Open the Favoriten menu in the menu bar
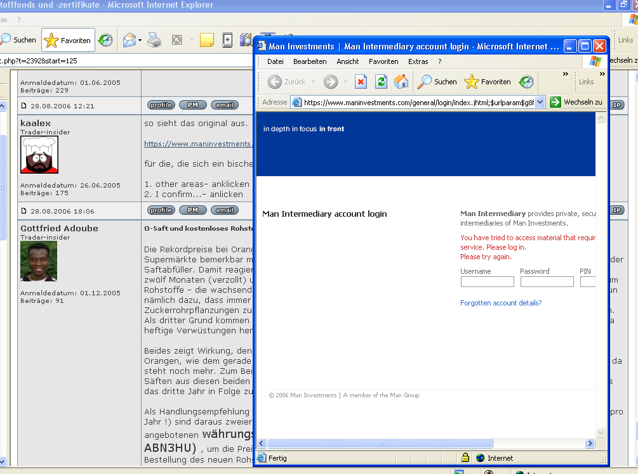 click(x=383, y=61)
